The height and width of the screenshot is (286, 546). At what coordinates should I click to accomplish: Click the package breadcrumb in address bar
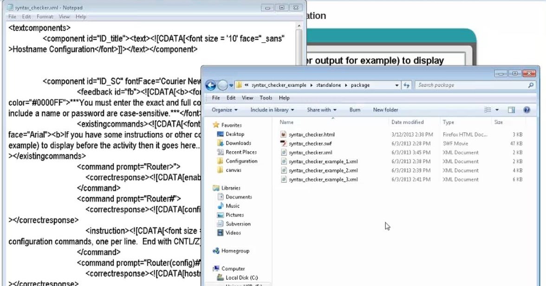coord(360,85)
